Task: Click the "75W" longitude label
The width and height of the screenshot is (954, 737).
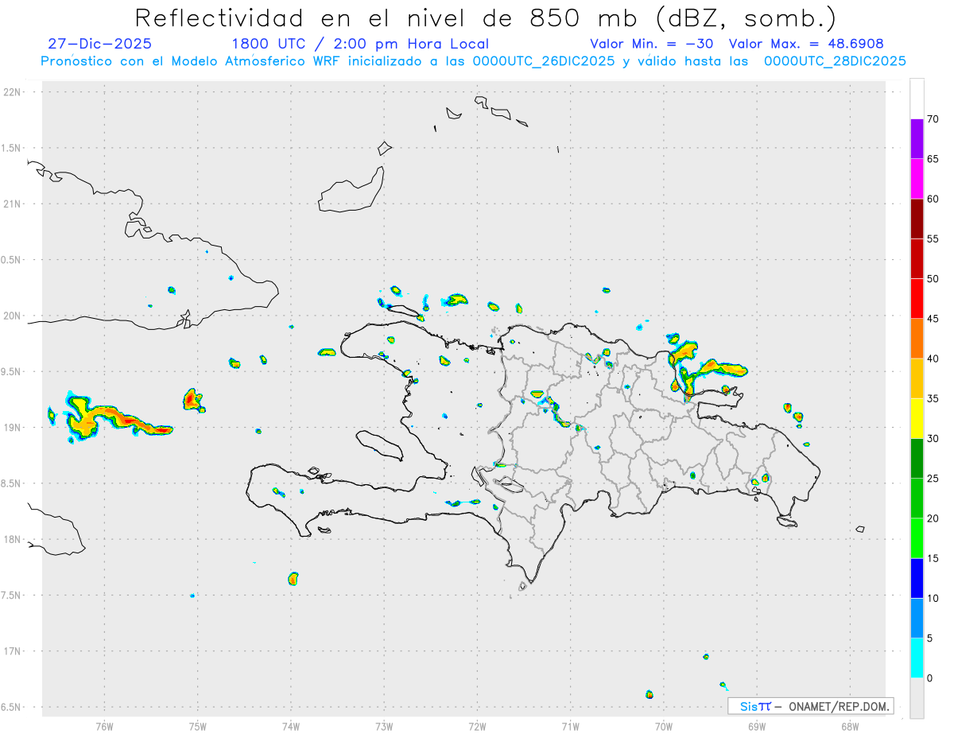Action: [197, 726]
